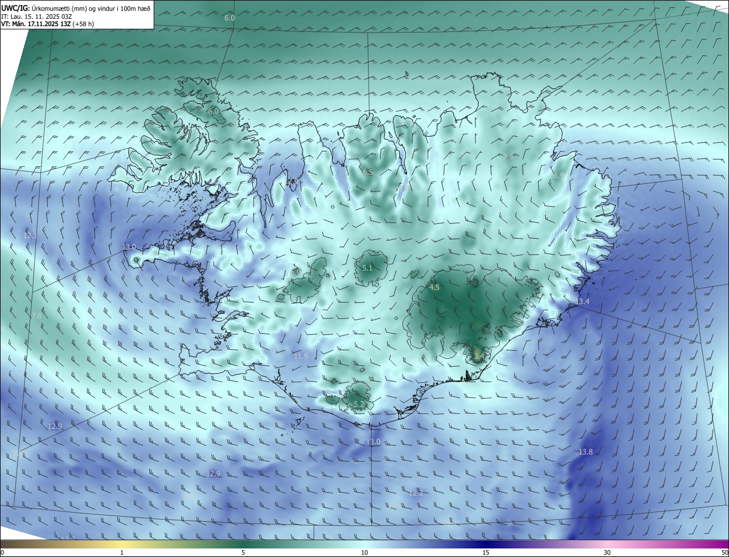Click the 10 tick on the color scale
This screenshot has height=557, width=729.
(364, 552)
